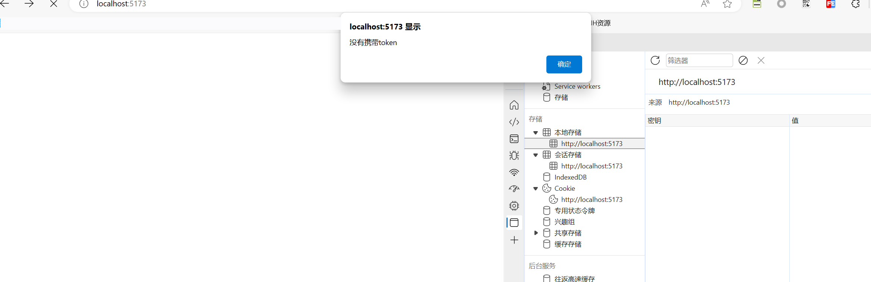The height and width of the screenshot is (282, 871).
Task: Stop loading the page with the X button
Action: (54, 4)
